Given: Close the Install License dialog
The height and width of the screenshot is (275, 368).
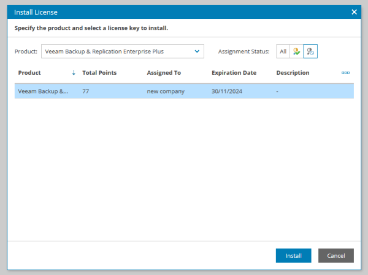Looking at the screenshot, I should point(354,12).
